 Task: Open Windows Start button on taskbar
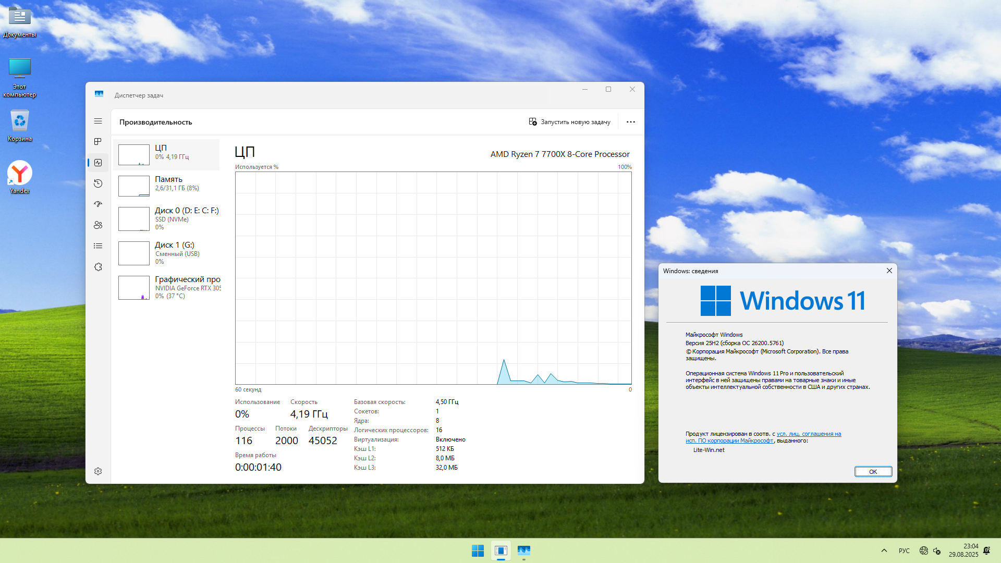478,550
